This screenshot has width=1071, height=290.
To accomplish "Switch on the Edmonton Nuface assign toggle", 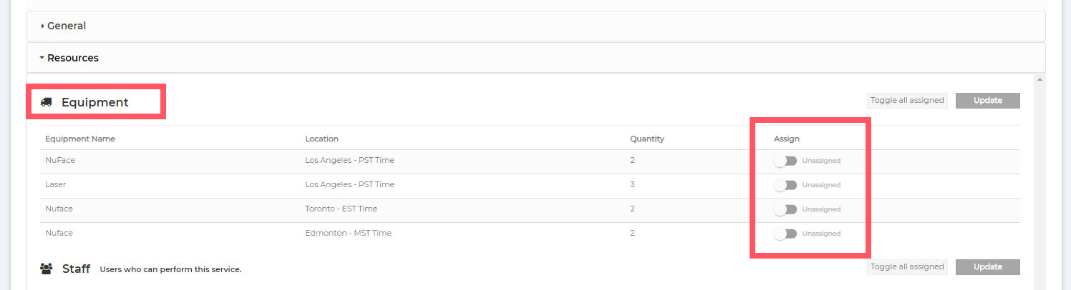I will [785, 234].
